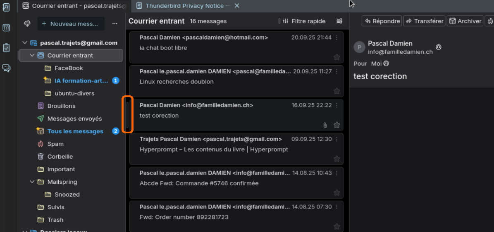Collapse the Mailspring folder
The width and height of the screenshot is (494, 232).
click(32, 182)
